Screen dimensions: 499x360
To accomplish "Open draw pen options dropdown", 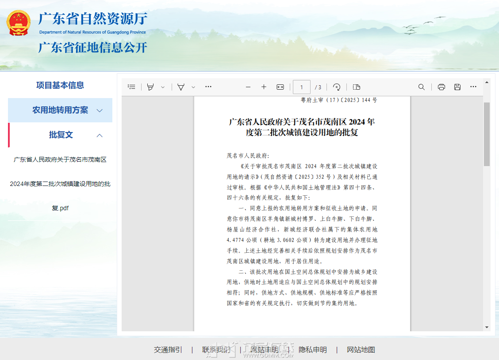I will click(193, 87).
